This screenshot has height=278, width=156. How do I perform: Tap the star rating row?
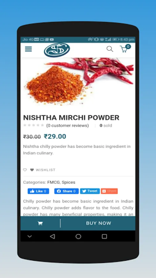[x=34, y=125]
